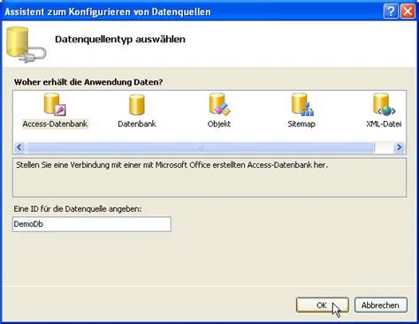Click the horizontal scrollbar thumb
The width and height of the screenshot is (419, 324).
200,147
